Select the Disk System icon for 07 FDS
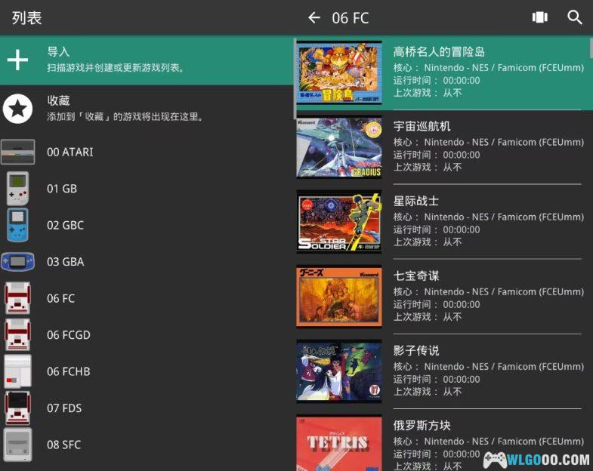Viewport: 593px width, 471px height. (x=18, y=408)
